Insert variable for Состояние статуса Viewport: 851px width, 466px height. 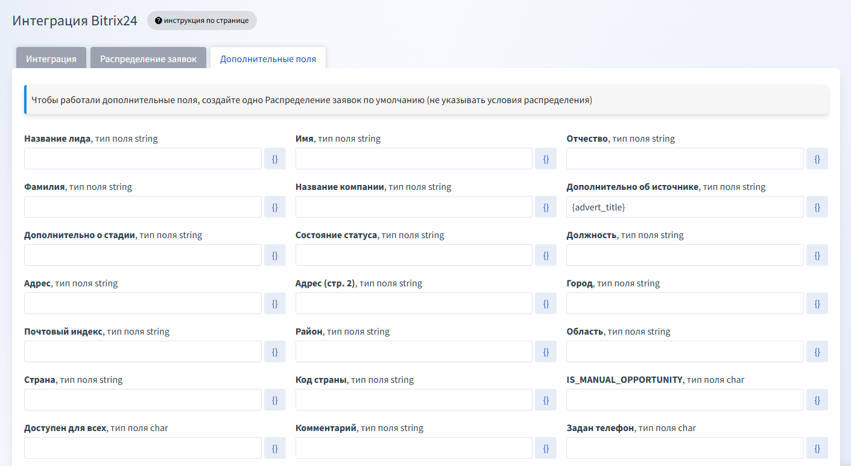(x=546, y=255)
